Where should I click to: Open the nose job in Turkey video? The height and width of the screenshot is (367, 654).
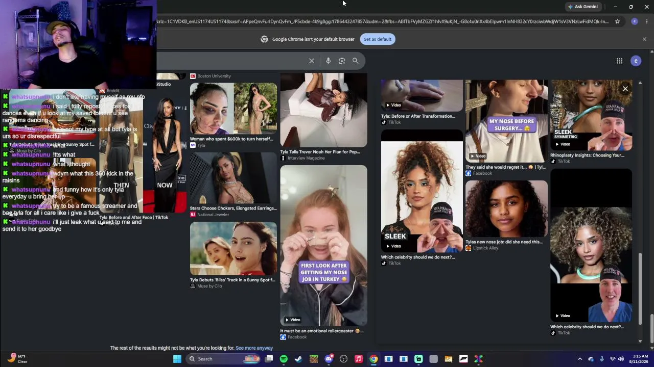click(323, 246)
